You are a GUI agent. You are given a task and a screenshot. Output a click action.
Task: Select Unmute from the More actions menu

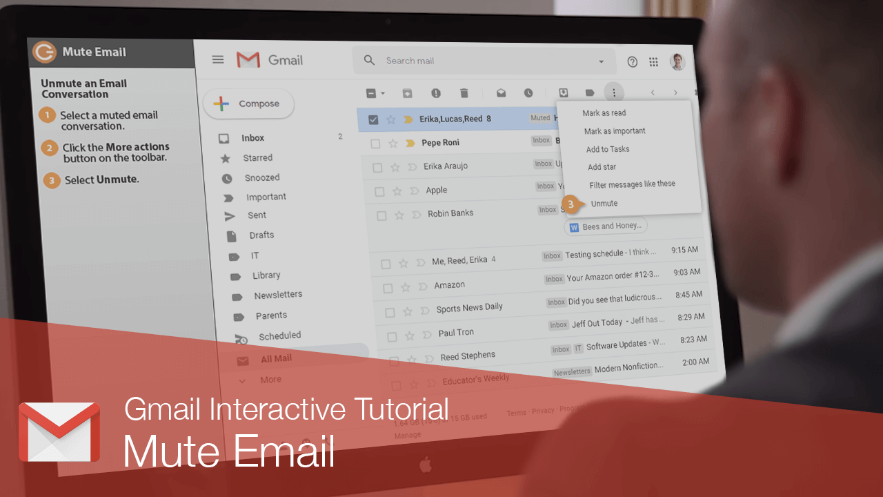(x=604, y=203)
